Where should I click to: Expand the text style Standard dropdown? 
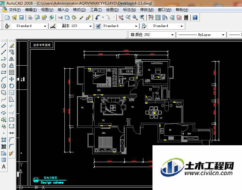click(x=45, y=26)
